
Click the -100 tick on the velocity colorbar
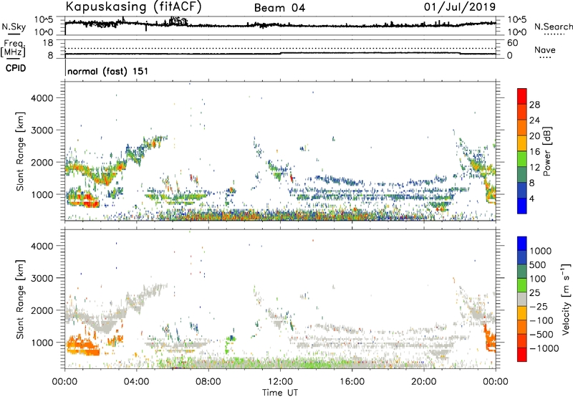click(x=541, y=320)
